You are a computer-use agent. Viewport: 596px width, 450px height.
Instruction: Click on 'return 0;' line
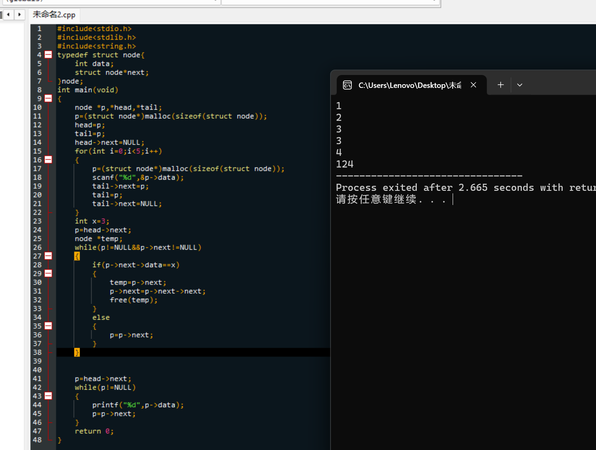[94, 431]
